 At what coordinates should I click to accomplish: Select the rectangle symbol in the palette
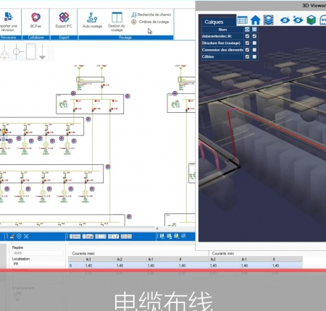[31, 51]
